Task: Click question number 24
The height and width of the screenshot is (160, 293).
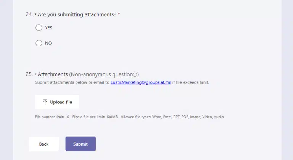Action: [x=29, y=14]
